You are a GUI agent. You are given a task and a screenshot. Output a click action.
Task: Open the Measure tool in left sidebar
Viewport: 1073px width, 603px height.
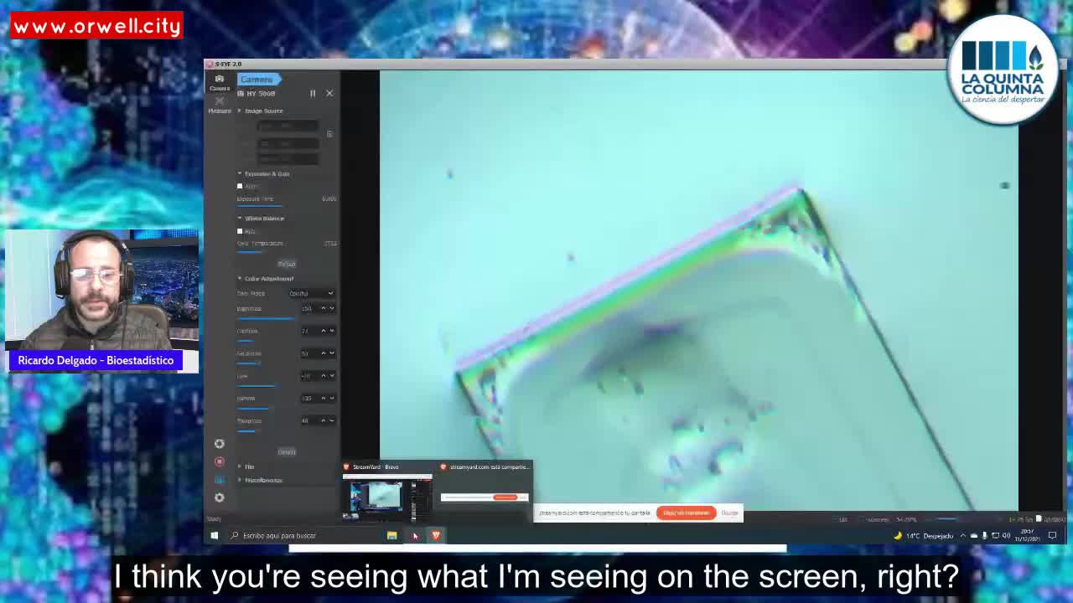click(219, 104)
